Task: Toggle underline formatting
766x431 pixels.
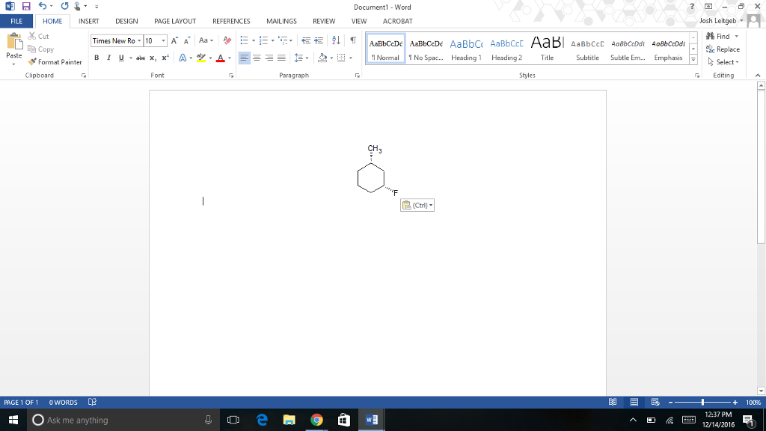Action: (120, 57)
